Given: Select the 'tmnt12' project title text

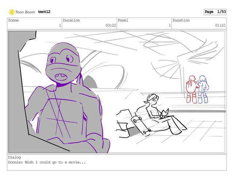Looking at the screenshot, I should coord(44,12).
